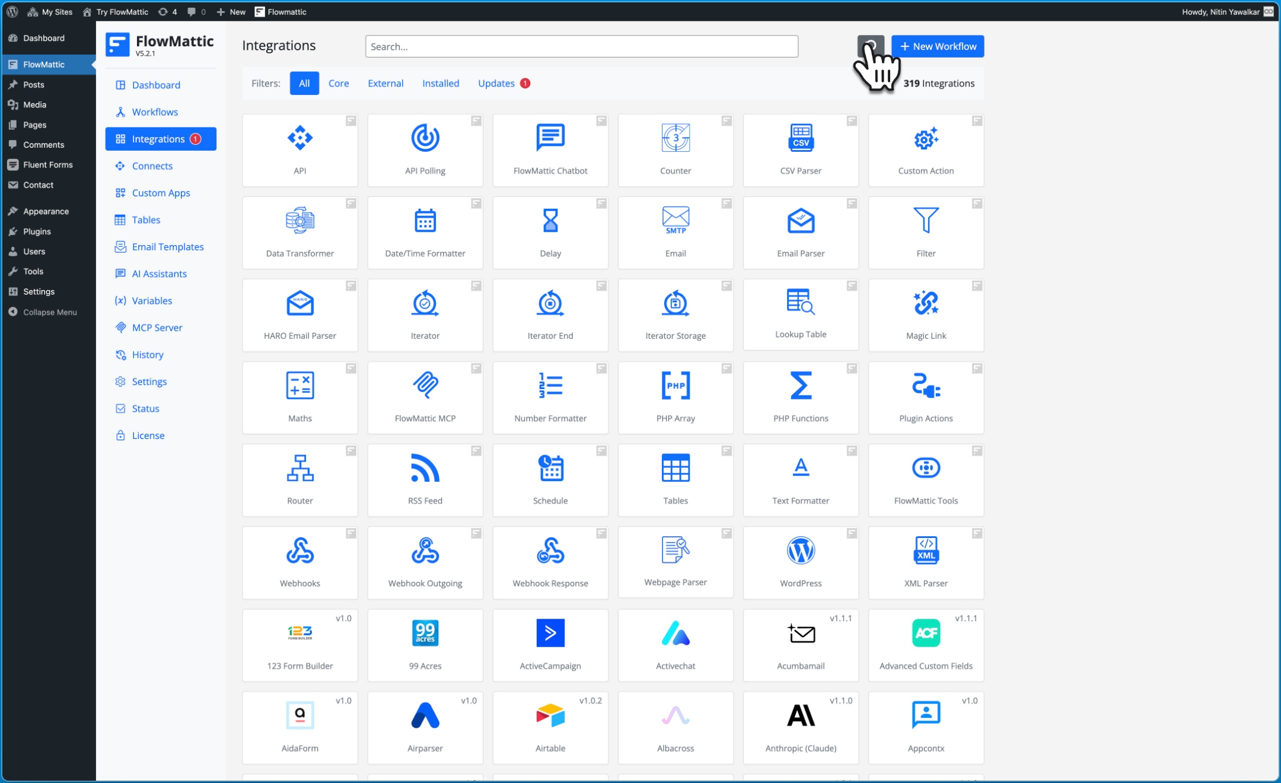1281x783 pixels.
Task: Select the Data Transformer integration
Action: pos(300,233)
